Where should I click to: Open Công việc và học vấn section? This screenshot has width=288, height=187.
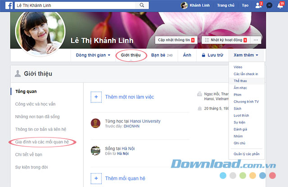[35, 104]
